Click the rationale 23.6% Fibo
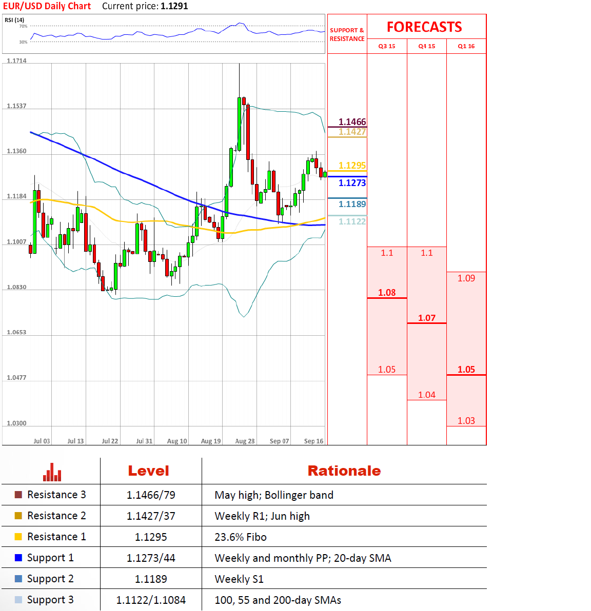 click(240, 537)
